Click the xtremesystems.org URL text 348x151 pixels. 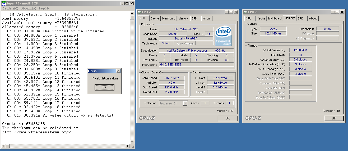coord(37,132)
